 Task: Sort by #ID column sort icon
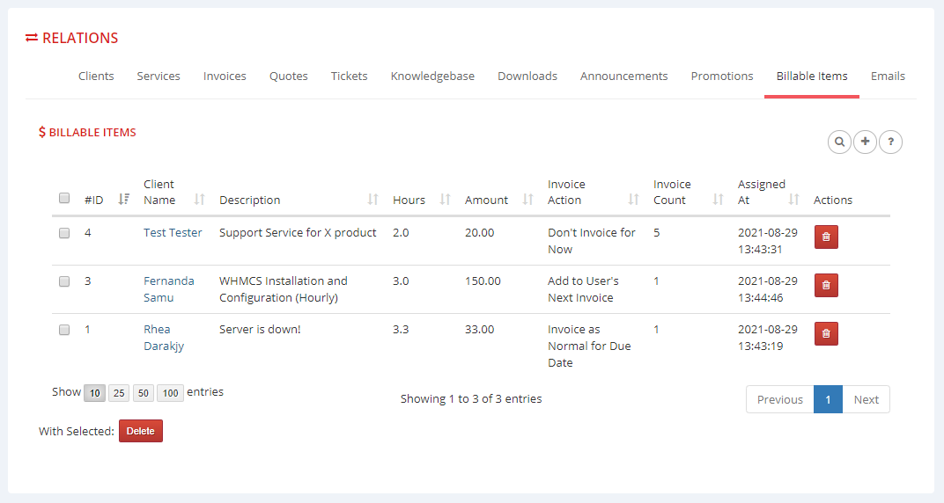[x=123, y=200]
